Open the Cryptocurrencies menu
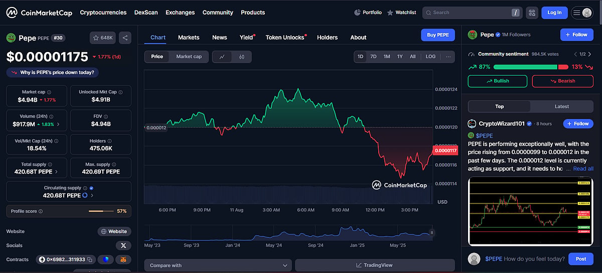602x273 pixels. (103, 12)
